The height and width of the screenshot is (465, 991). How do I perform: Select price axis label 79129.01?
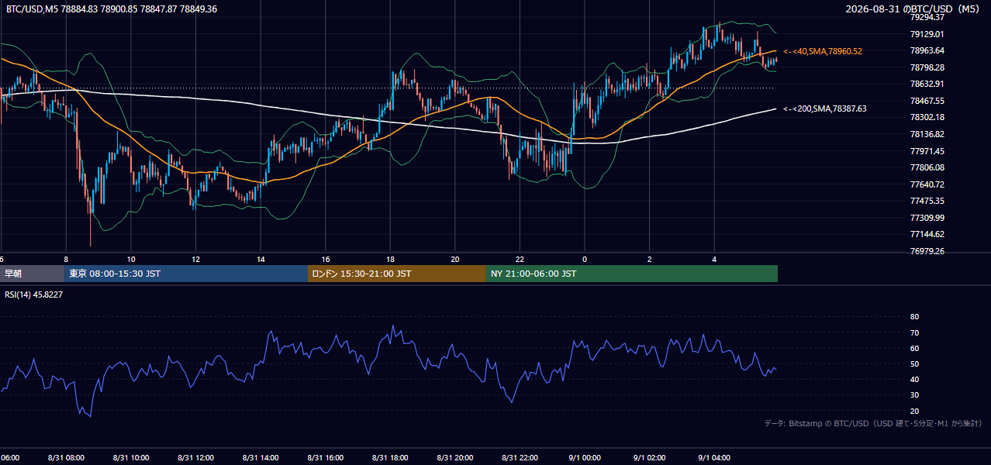927,34
